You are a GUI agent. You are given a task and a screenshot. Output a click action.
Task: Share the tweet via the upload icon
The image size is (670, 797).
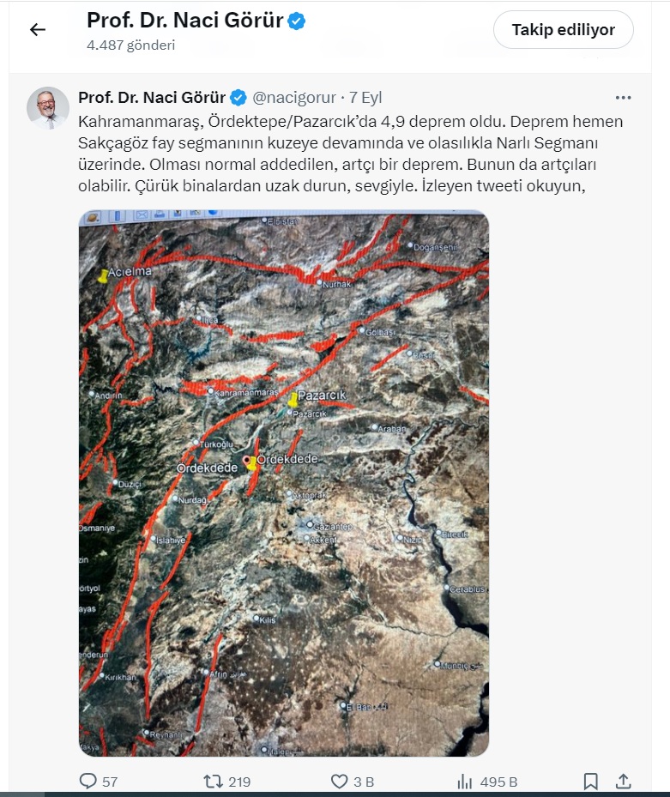623,782
